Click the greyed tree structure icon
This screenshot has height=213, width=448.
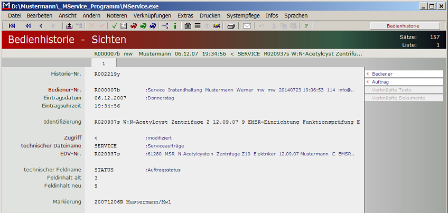point(79,26)
